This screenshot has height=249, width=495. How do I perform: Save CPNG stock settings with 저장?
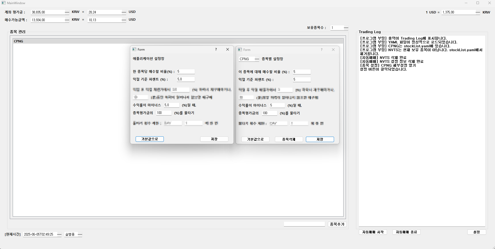coord(320,139)
